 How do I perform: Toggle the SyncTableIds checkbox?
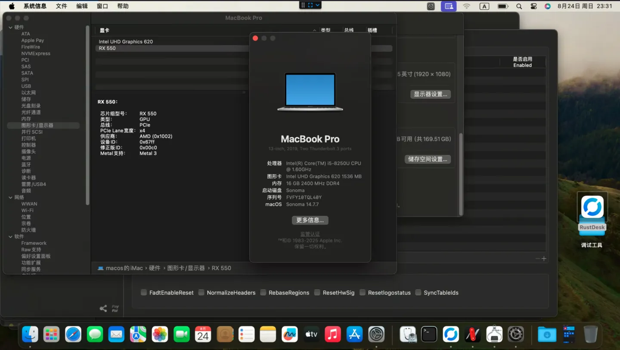pos(418,292)
